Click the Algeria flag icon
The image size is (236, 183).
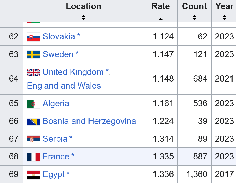coord(34,104)
